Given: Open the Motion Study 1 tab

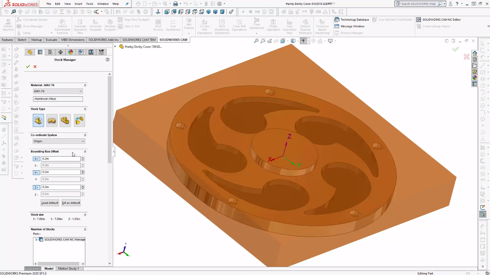Looking at the screenshot, I should pos(68,268).
